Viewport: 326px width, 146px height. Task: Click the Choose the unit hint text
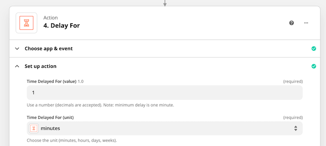click(72, 140)
